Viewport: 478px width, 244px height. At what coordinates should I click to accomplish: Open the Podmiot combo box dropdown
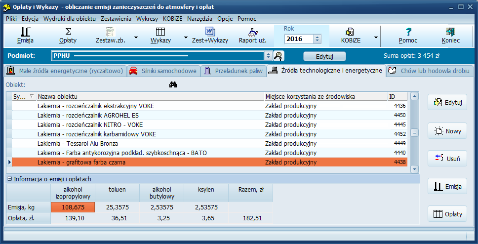[x=268, y=56]
